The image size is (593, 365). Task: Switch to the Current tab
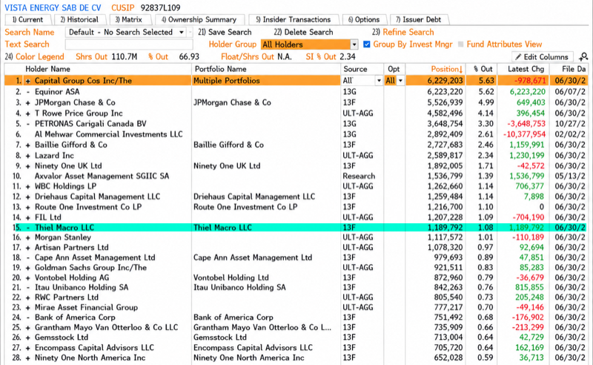pyautogui.click(x=27, y=20)
